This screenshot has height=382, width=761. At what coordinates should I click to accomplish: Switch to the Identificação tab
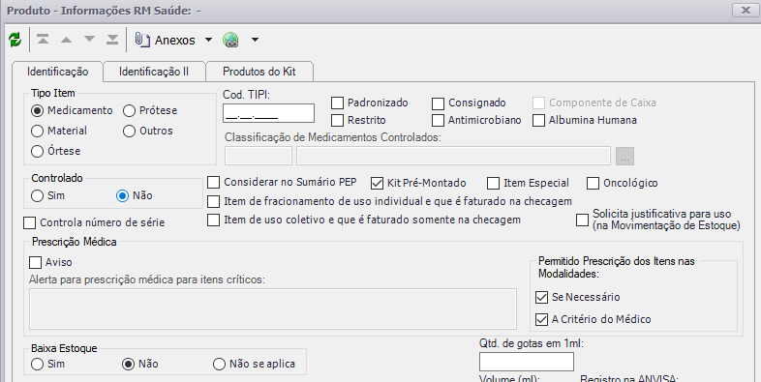pyautogui.click(x=57, y=72)
